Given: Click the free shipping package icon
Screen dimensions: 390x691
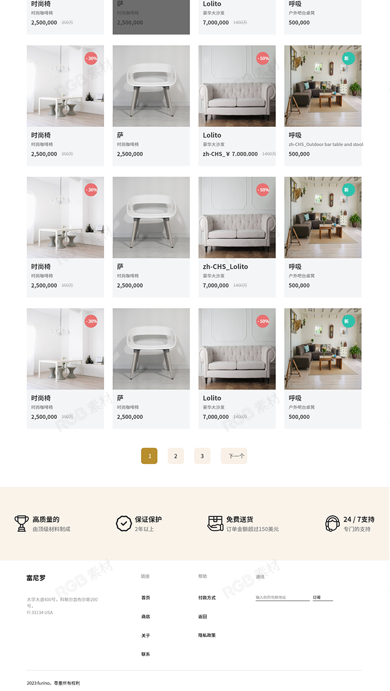Looking at the screenshot, I should (x=215, y=524).
